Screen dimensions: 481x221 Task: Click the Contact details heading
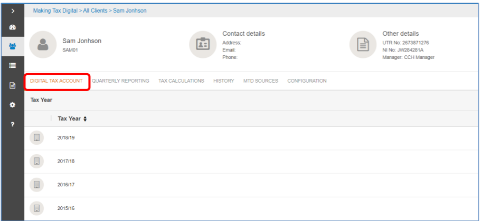(x=243, y=34)
